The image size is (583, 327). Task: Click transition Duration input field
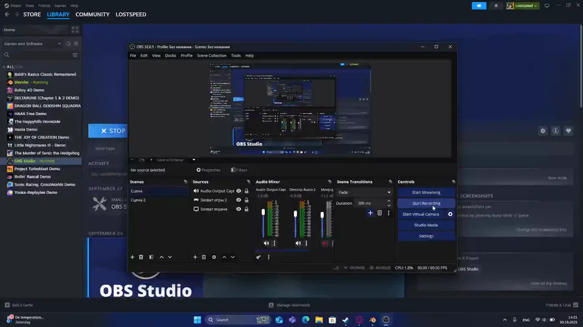coord(371,203)
